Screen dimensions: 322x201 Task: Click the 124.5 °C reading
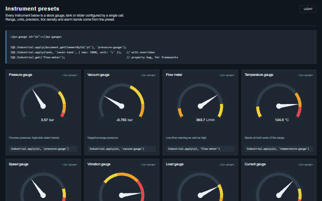[x=282, y=120]
